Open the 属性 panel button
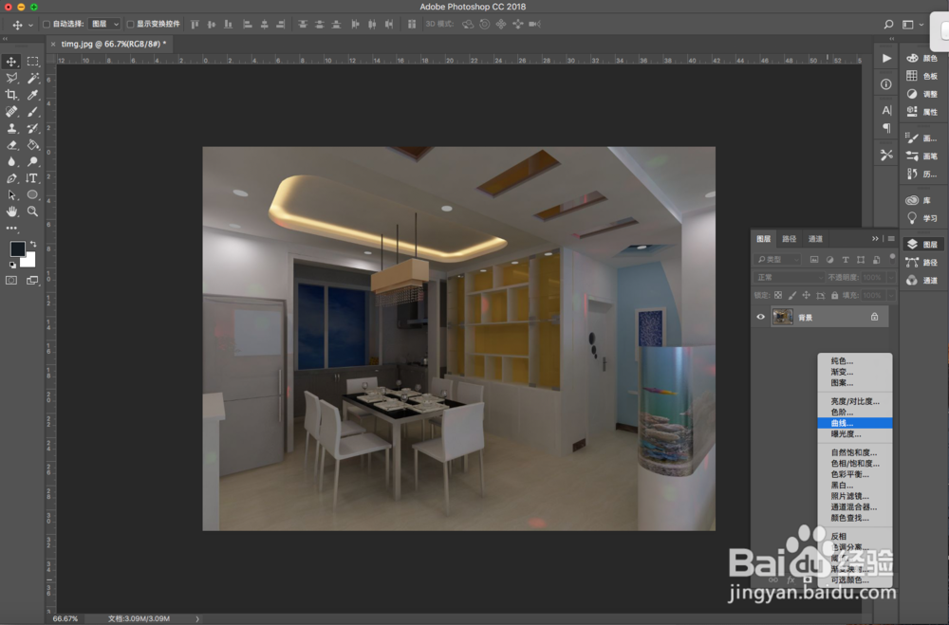The image size is (949, 625). [922, 111]
